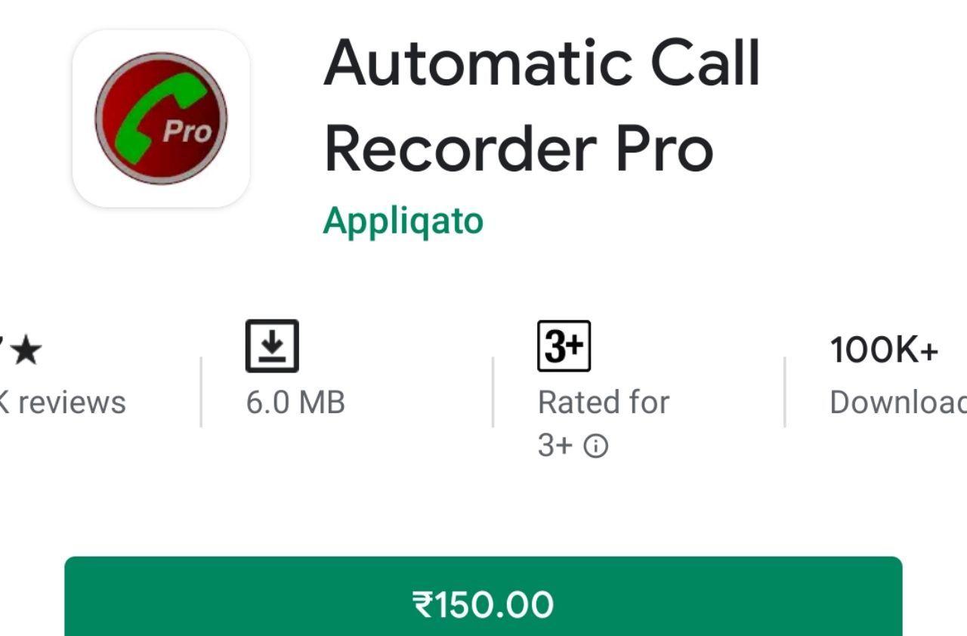The image size is (967, 636).
Task: Tap the Automatic Call Recorder Pro app icon
Action: pos(161,119)
